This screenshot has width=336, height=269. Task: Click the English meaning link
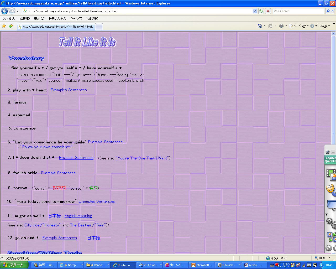point(78,216)
